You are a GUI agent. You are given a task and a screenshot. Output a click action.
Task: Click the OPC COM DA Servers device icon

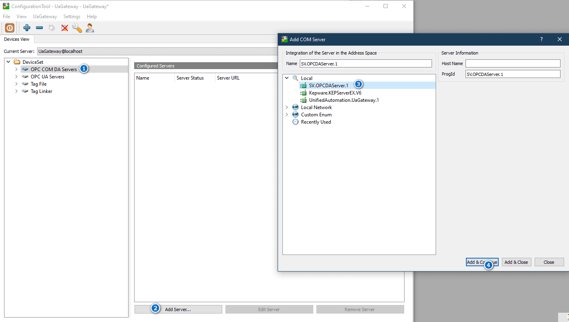(x=25, y=69)
